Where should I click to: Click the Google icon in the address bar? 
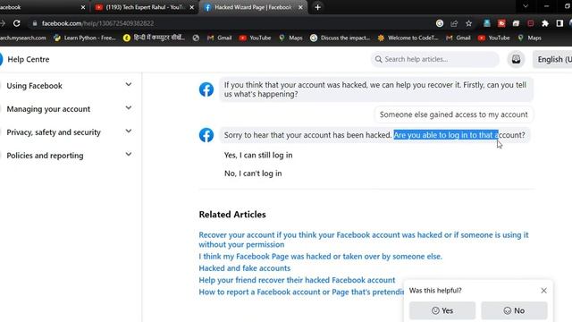[x=440, y=23]
